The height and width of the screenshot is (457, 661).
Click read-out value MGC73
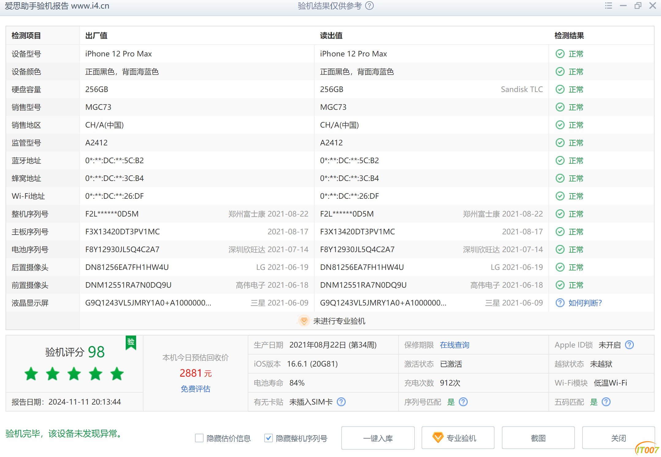coord(333,107)
